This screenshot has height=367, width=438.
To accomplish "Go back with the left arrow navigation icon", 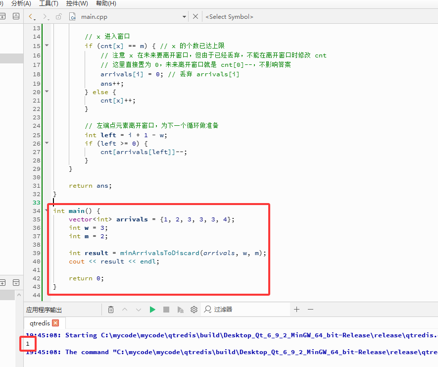I will click(x=31, y=17).
